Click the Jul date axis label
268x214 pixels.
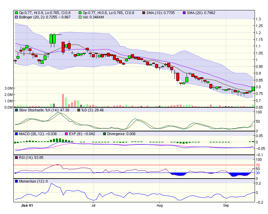pyautogui.click(x=93, y=205)
